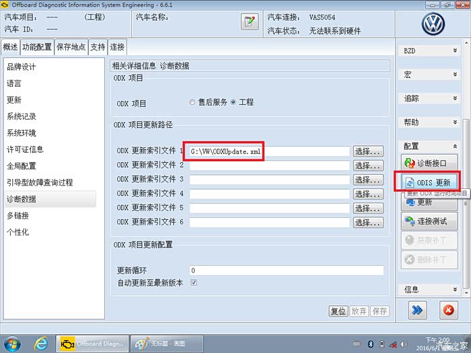Switch to Offboard Diagnostic taskbar item
Screen dimensions: 471x353
pyautogui.click(x=92, y=344)
